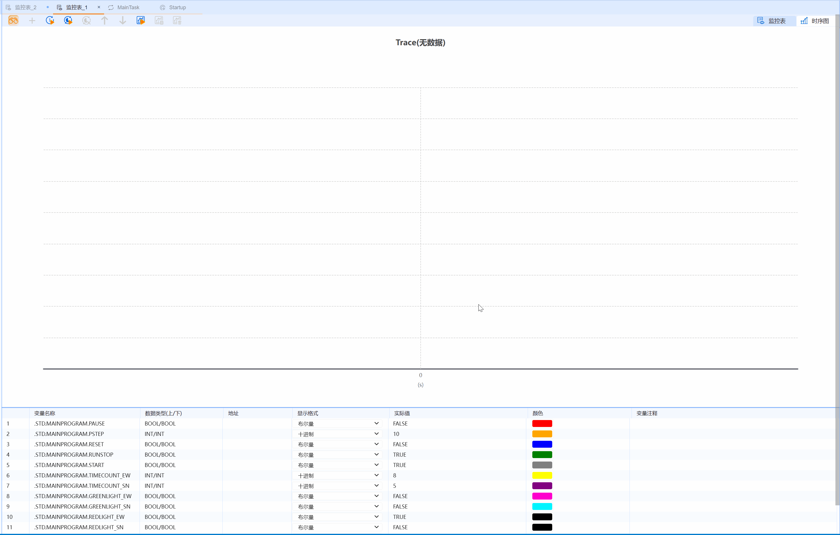Switch to the MainTask tab
This screenshot has width=840, height=535.
(128, 7)
